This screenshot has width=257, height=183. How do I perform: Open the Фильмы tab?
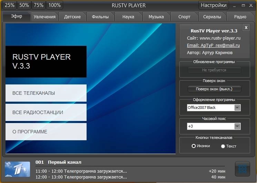coord(100,17)
